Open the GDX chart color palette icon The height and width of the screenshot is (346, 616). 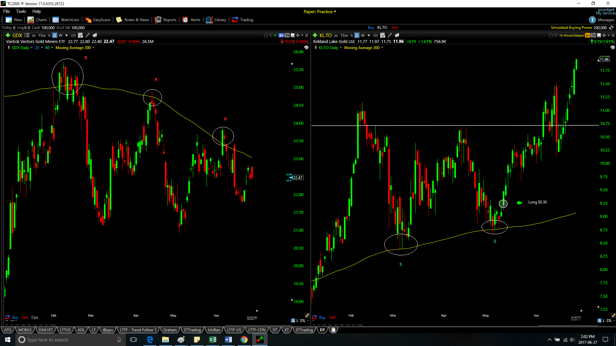click(306, 47)
